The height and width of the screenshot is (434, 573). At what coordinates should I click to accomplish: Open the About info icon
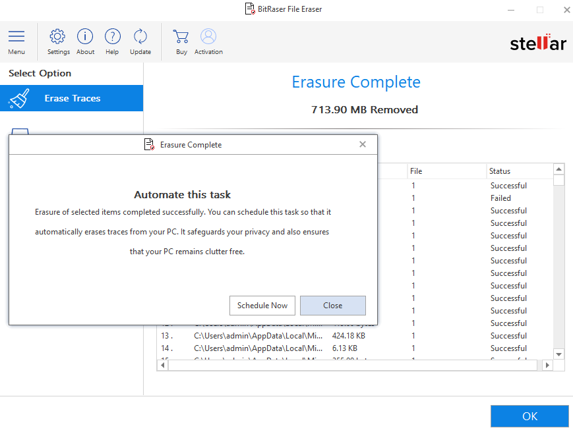(x=85, y=36)
